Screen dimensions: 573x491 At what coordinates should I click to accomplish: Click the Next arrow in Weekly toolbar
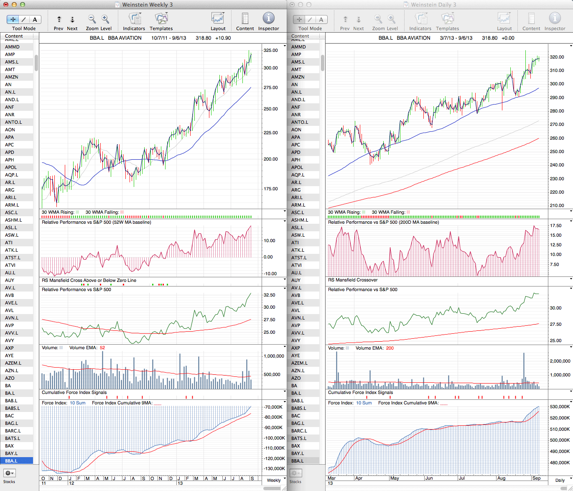[72, 19]
